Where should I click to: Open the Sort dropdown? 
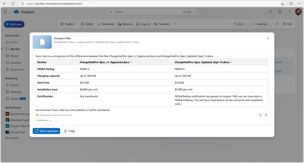pos(240,24)
